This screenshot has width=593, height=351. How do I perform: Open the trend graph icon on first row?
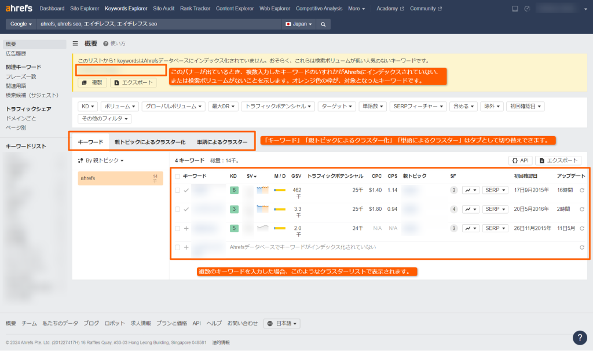[x=470, y=190]
